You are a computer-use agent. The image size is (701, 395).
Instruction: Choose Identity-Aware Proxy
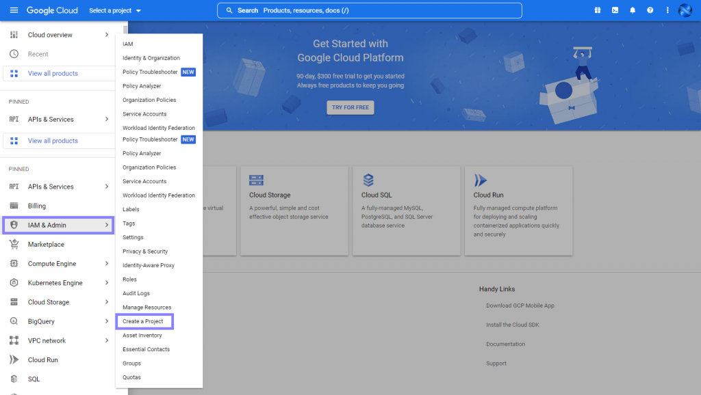click(x=149, y=265)
